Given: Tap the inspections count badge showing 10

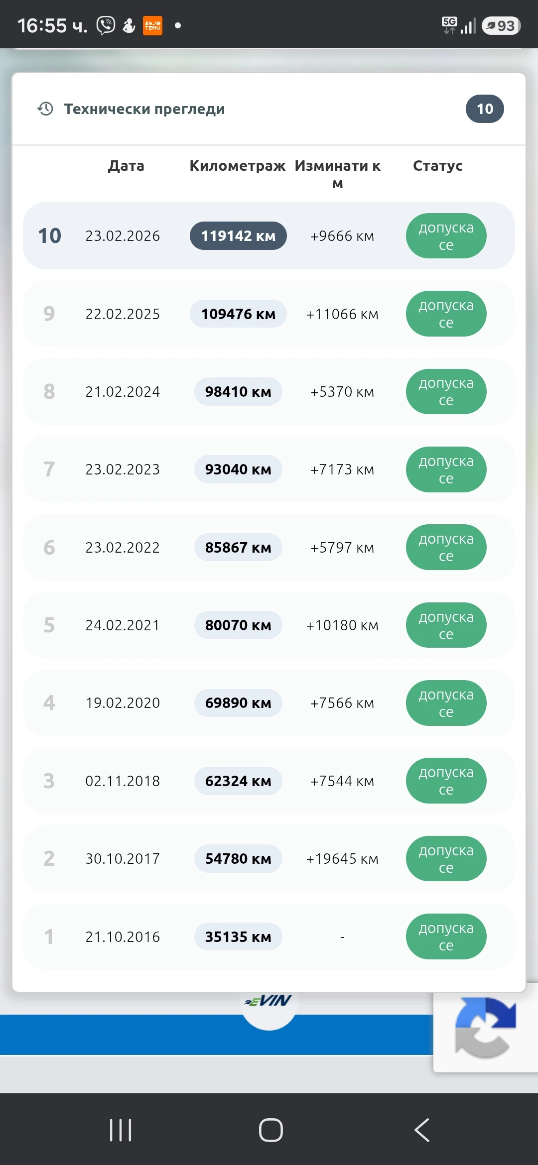Looking at the screenshot, I should pyautogui.click(x=485, y=109).
